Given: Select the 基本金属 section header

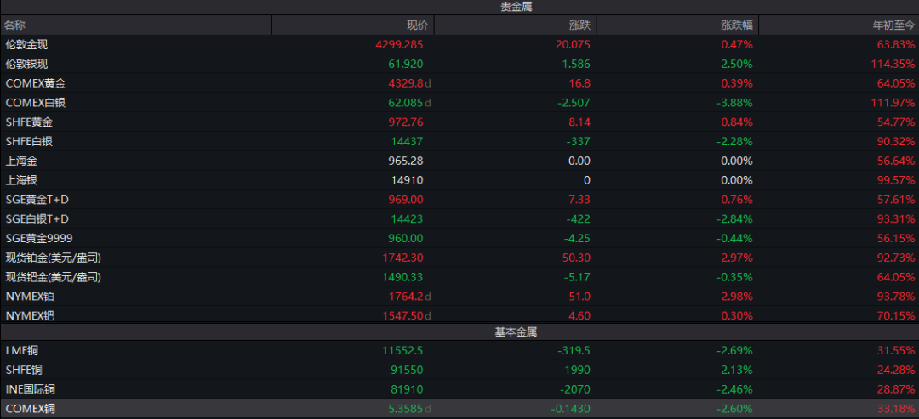Looking at the screenshot, I should [516, 331].
